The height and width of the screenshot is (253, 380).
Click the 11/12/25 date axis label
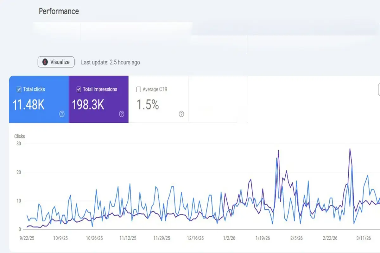[128, 238]
